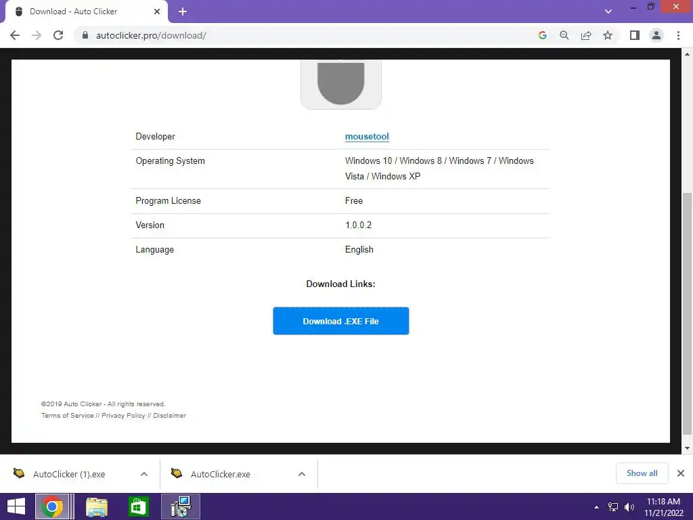
Task: Close the Download - Auto Clicker tab
Action: pos(157,12)
